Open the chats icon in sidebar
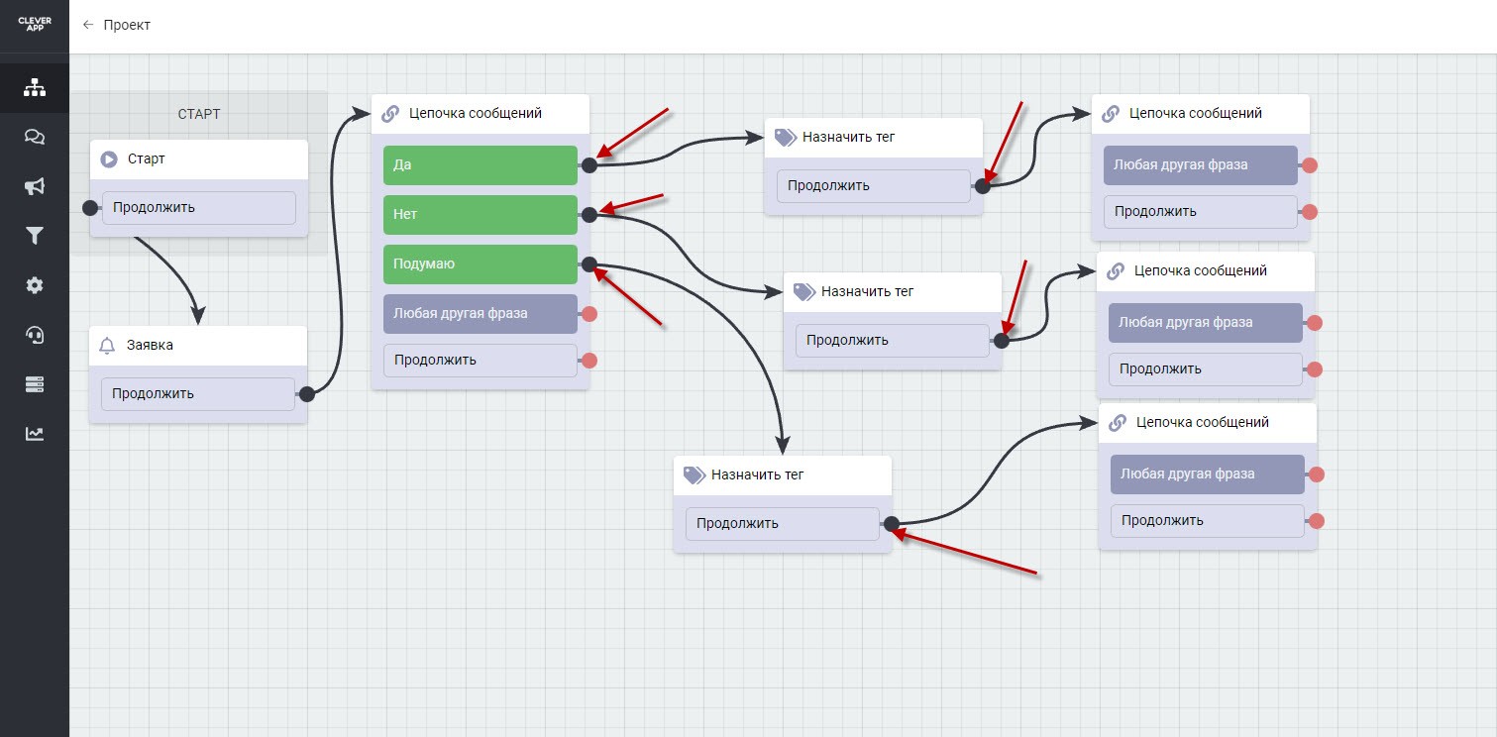The height and width of the screenshot is (737, 1497). tap(35, 138)
